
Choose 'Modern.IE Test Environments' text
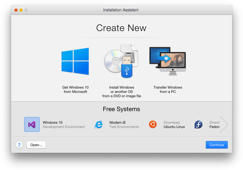[x=124, y=125]
